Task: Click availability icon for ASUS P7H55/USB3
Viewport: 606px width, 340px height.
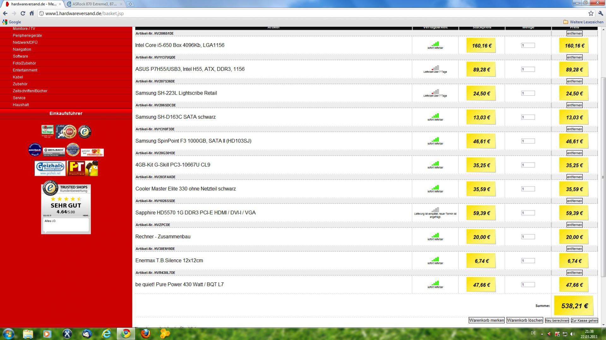Action: coord(435,68)
